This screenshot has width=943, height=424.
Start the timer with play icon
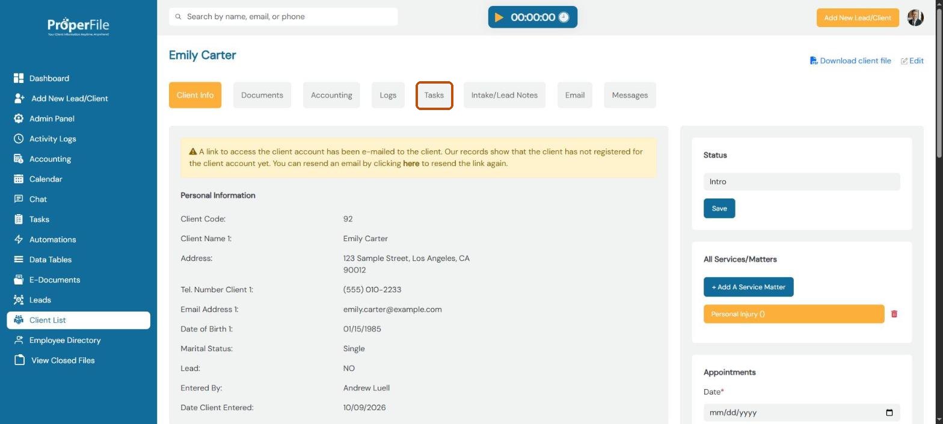click(499, 17)
